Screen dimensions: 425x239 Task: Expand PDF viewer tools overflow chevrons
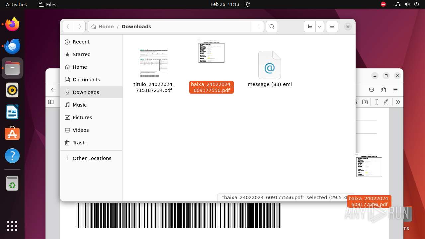pyautogui.click(x=398, y=102)
